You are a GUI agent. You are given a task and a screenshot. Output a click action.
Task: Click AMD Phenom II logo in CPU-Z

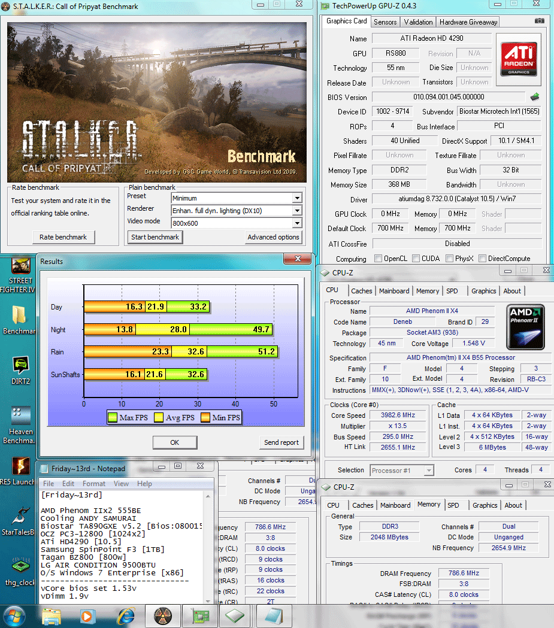(525, 327)
